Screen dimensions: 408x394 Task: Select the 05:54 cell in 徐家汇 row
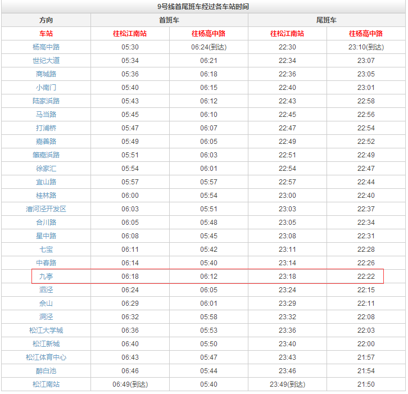[x=130, y=169]
